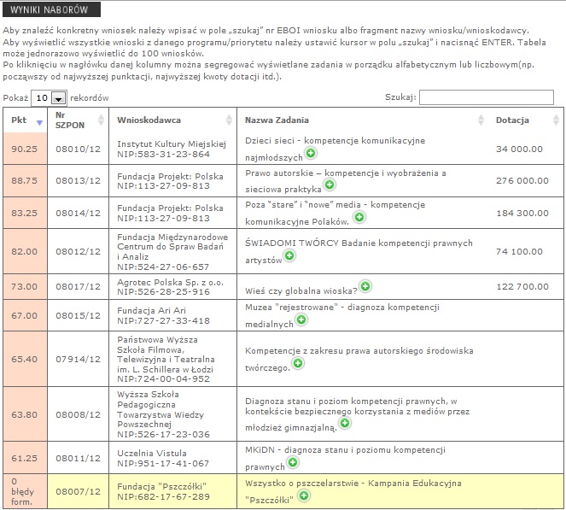The width and height of the screenshot is (566, 510).
Task: Select score cell '65.40'
Action: tap(25, 359)
